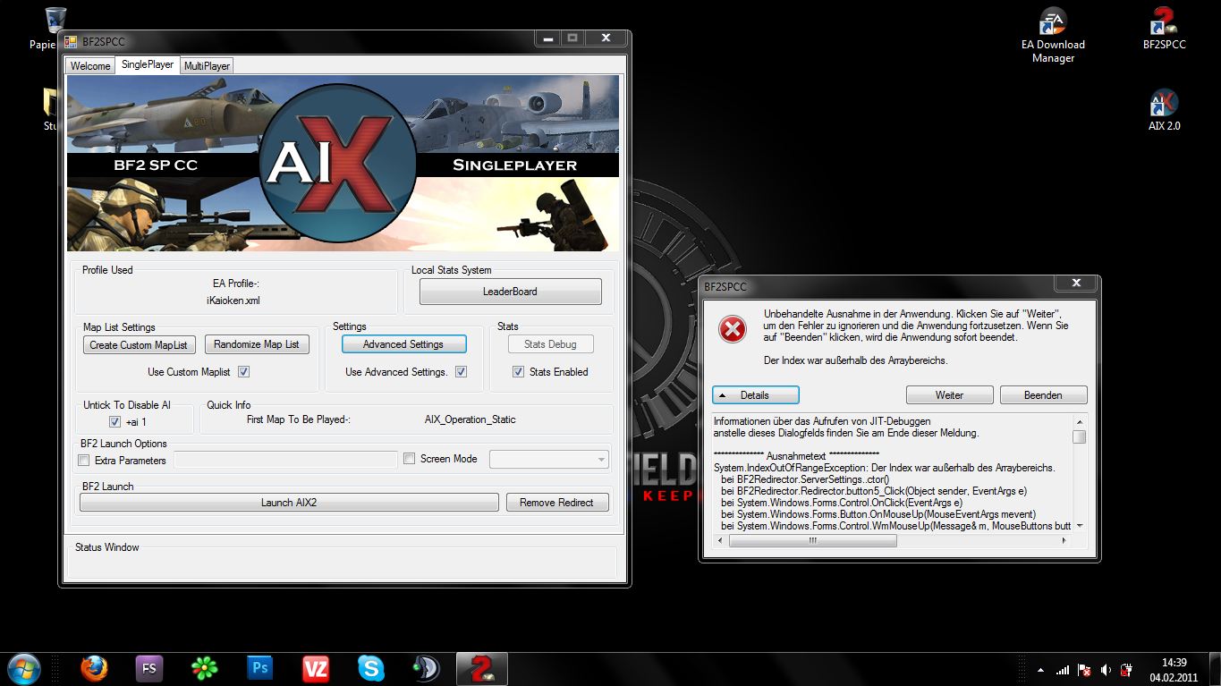Enable Extra Parameters checkbox
The width and height of the screenshot is (1221, 686).
click(84, 460)
